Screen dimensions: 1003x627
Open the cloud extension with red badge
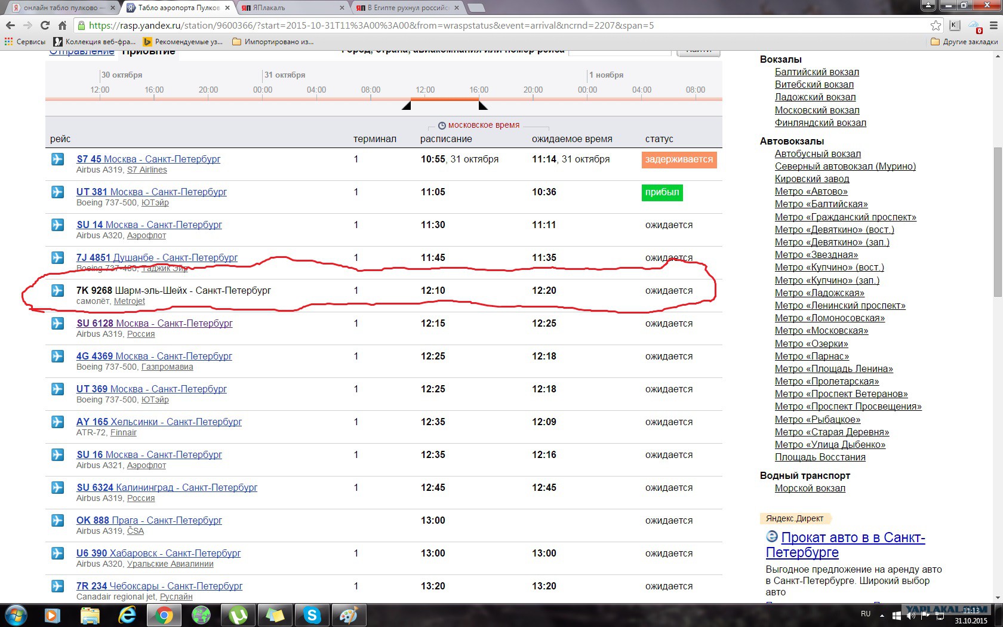(x=975, y=26)
